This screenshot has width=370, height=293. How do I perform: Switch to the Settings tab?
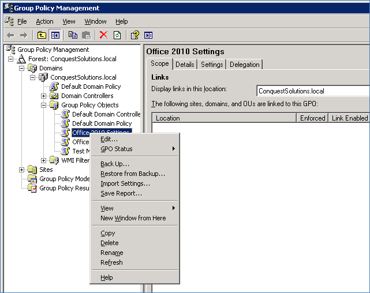pyautogui.click(x=212, y=65)
